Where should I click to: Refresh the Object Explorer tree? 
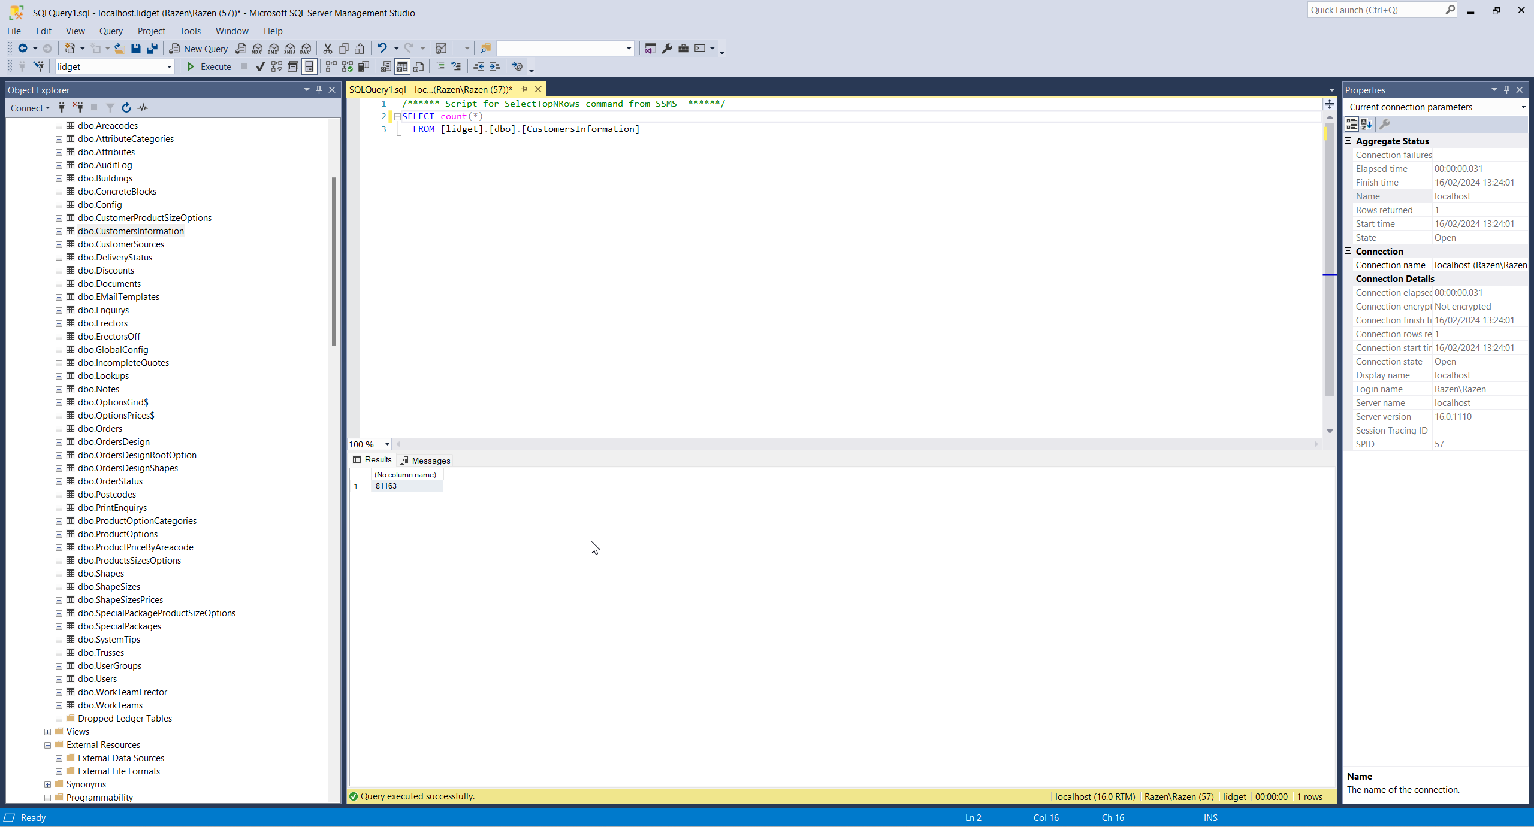126,108
